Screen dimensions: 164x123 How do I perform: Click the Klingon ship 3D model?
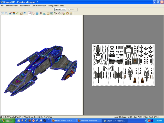pos(41,71)
